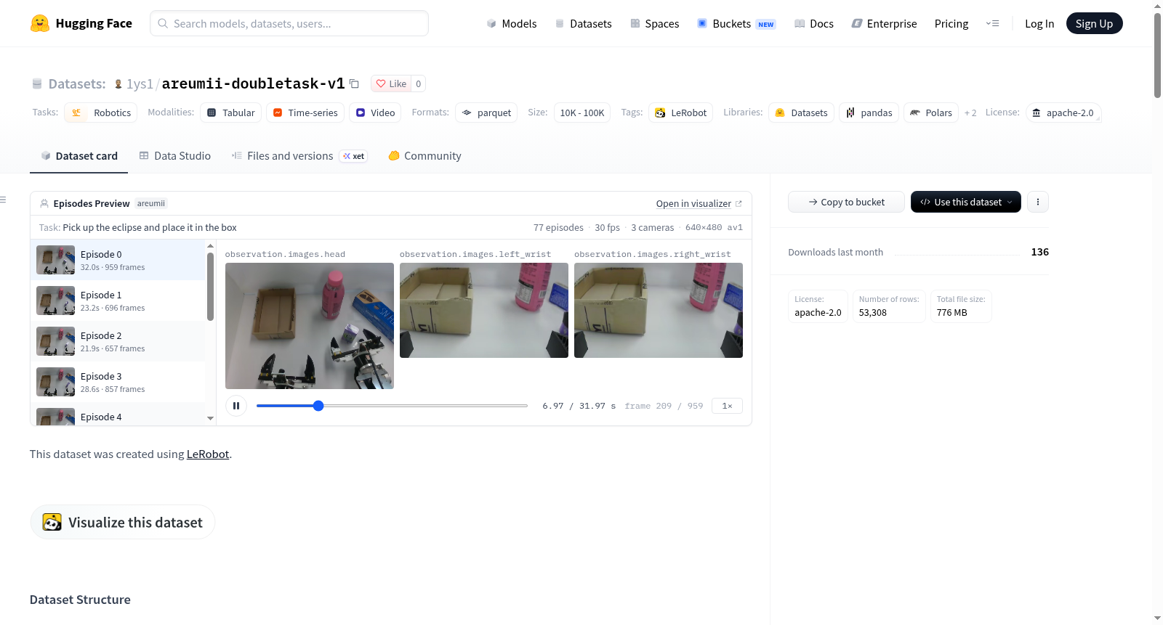
Task: Open Buckets in the top navigation
Action: [x=736, y=23]
